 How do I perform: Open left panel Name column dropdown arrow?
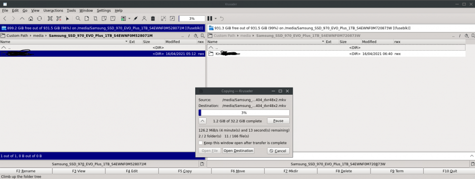pos(126,42)
